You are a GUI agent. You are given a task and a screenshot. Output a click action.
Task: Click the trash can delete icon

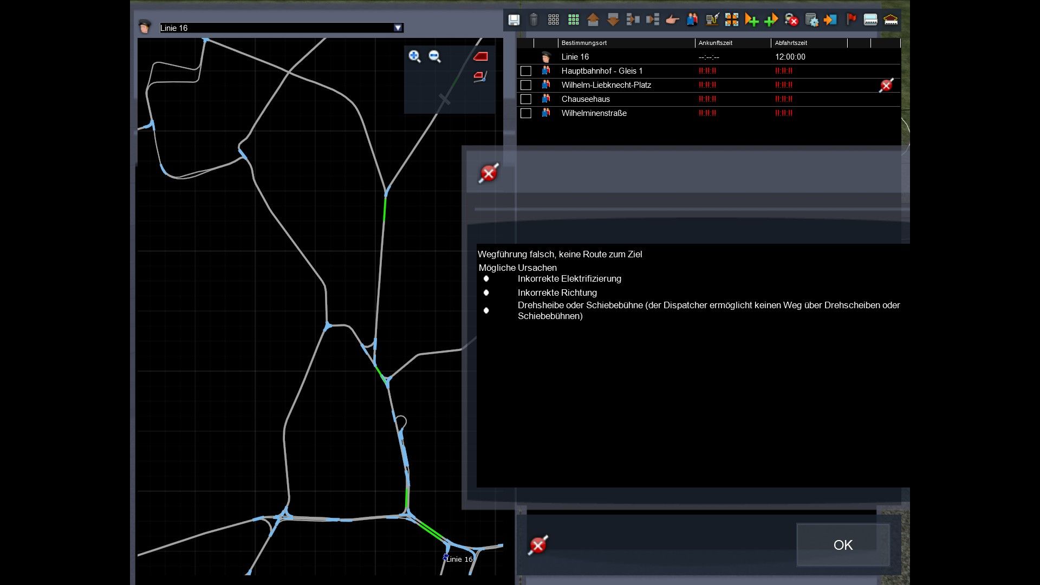click(x=534, y=20)
